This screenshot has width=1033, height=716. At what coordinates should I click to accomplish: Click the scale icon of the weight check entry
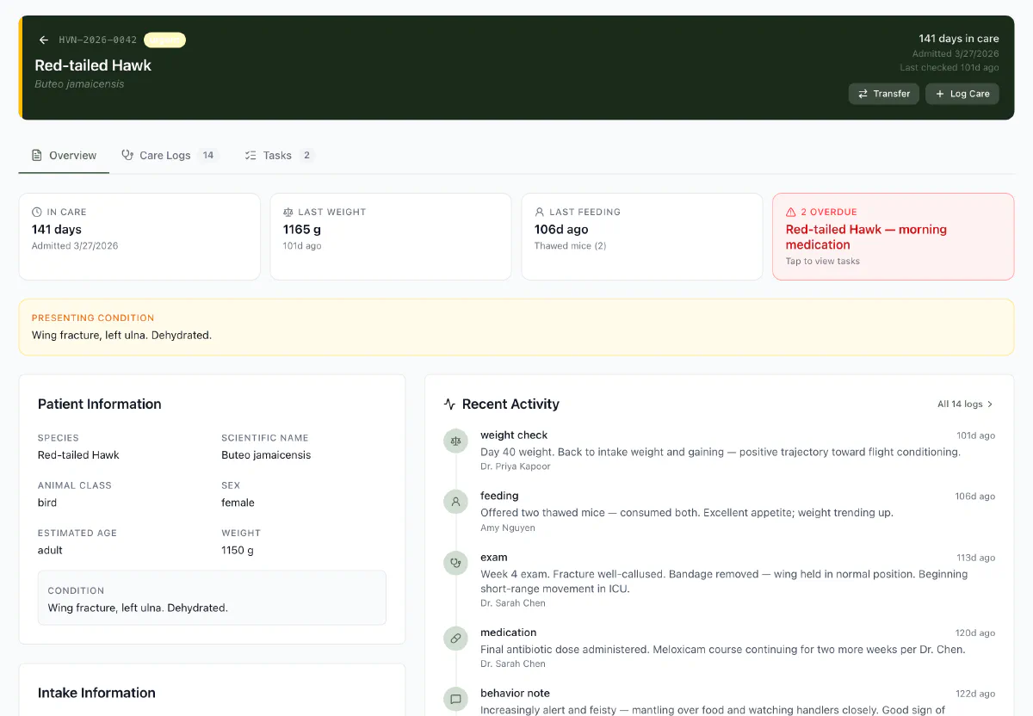click(x=455, y=441)
